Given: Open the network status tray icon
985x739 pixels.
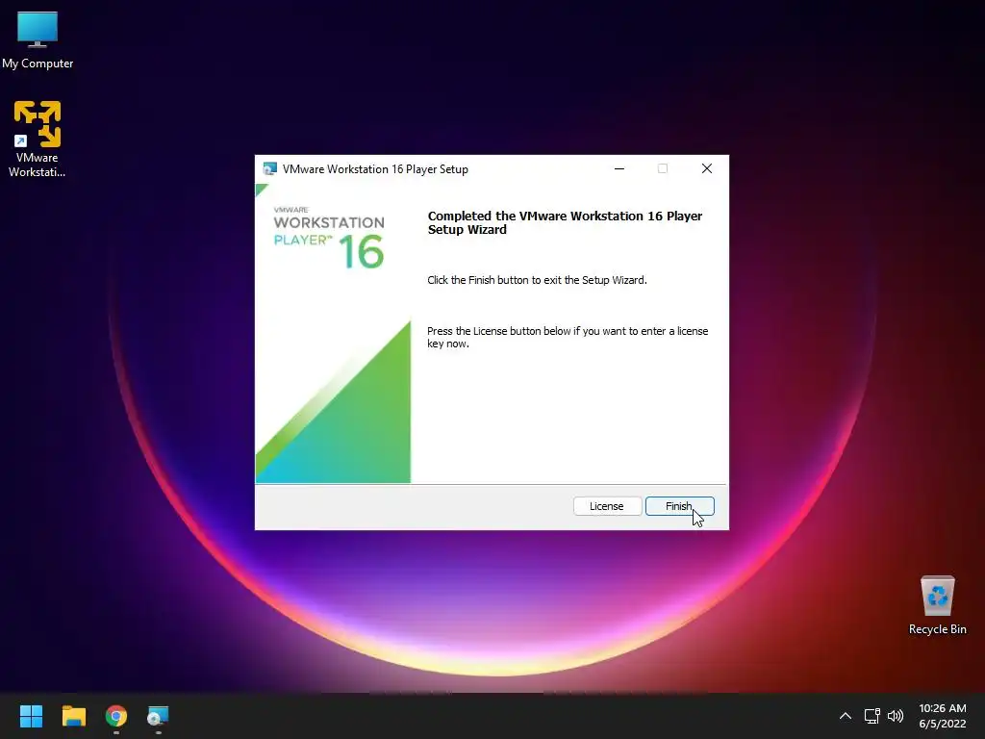Looking at the screenshot, I should point(871,716).
